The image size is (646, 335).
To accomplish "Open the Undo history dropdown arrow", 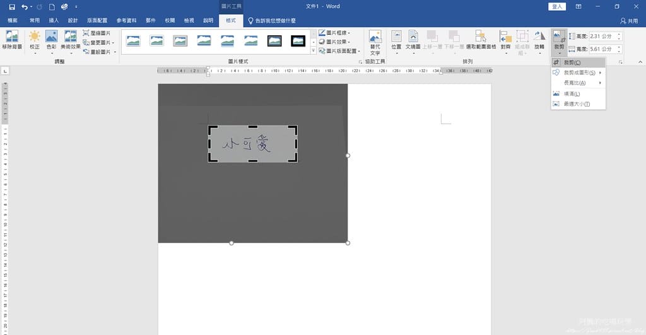I will pos(32,6).
